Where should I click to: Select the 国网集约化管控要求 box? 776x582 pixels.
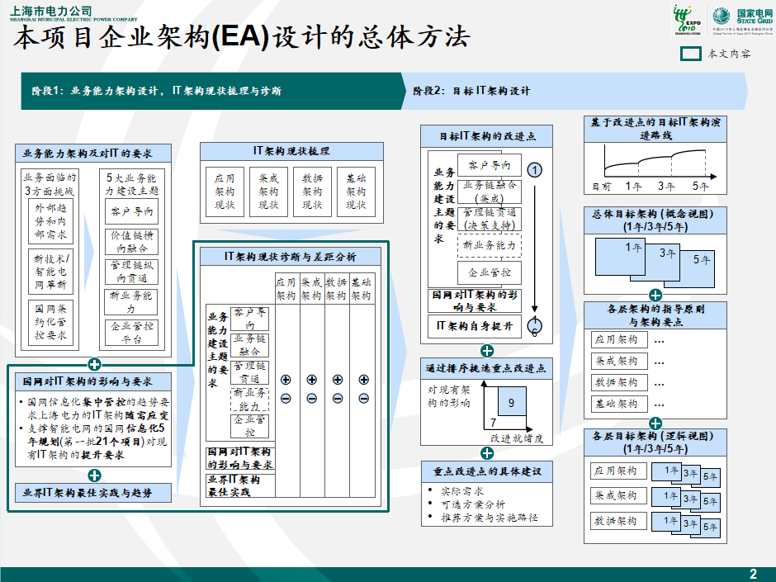pyautogui.click(x=50, y=322)
